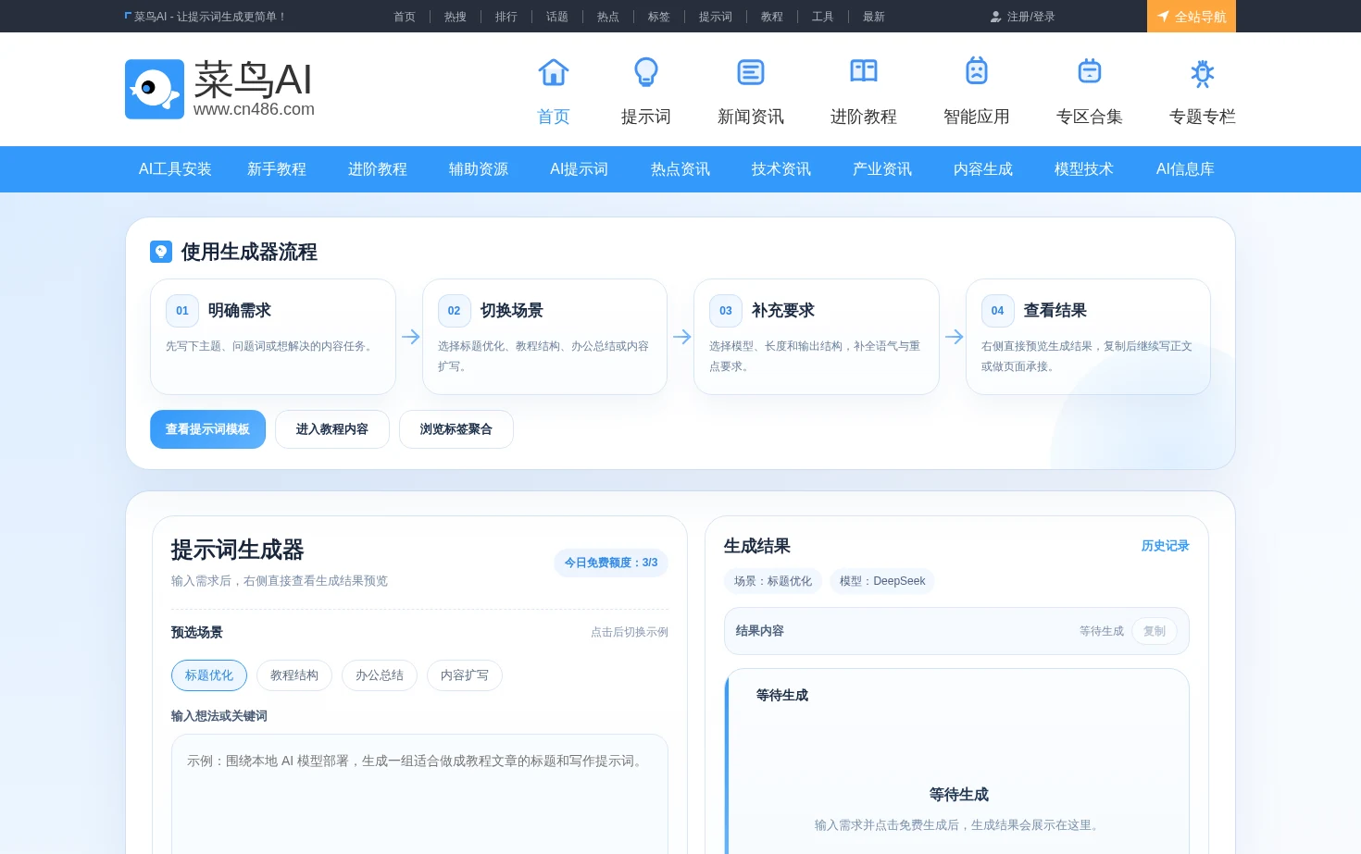Click the 进入教程内容 button
The height and width of the screenshot is (854, 1361).
pos(332,429)
